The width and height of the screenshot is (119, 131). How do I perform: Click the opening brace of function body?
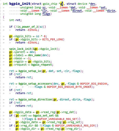[4, 17]
